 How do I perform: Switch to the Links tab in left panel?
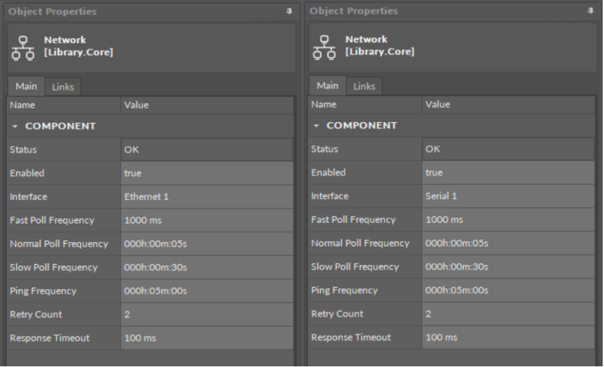coord(63,87)
